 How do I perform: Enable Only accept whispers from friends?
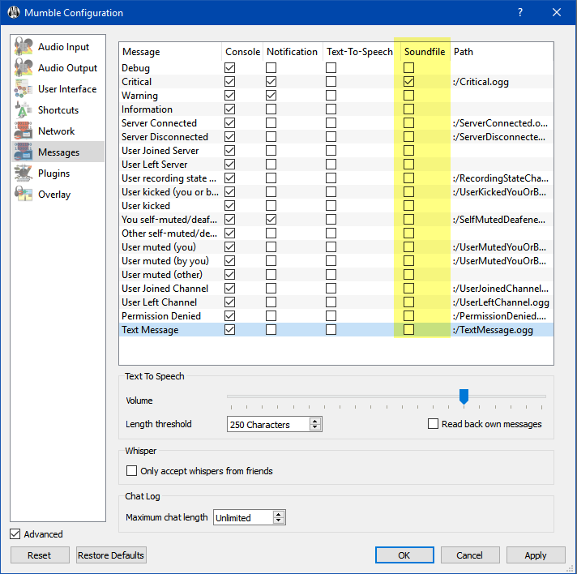[x=131, y=470]
